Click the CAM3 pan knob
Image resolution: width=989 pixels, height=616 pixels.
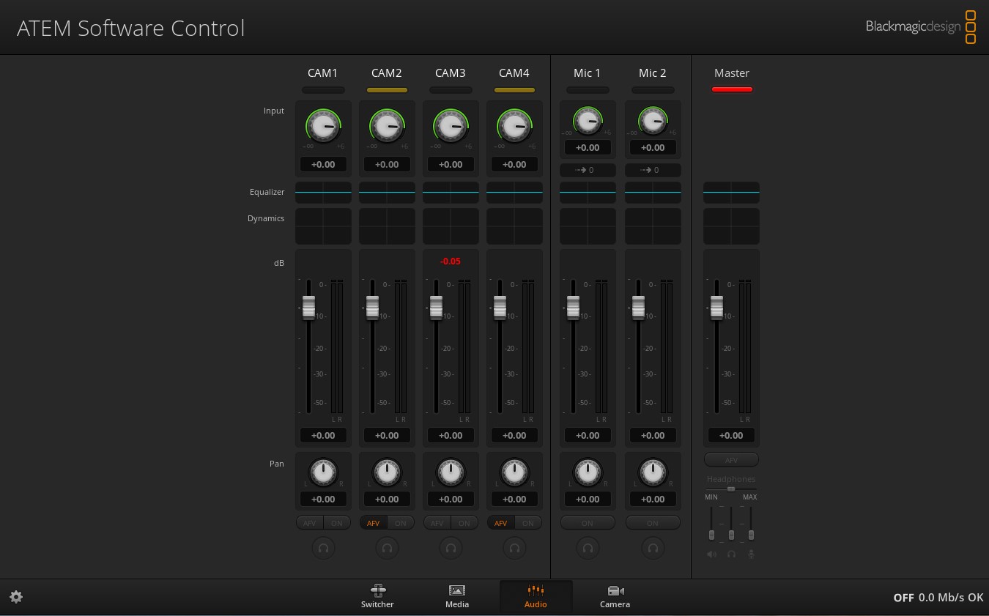pos(451,472)
